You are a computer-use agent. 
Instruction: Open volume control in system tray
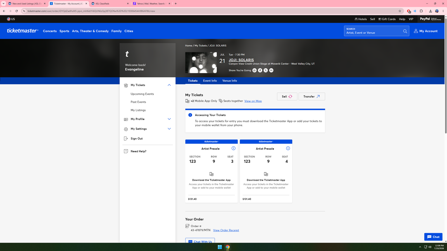[430, 247]
